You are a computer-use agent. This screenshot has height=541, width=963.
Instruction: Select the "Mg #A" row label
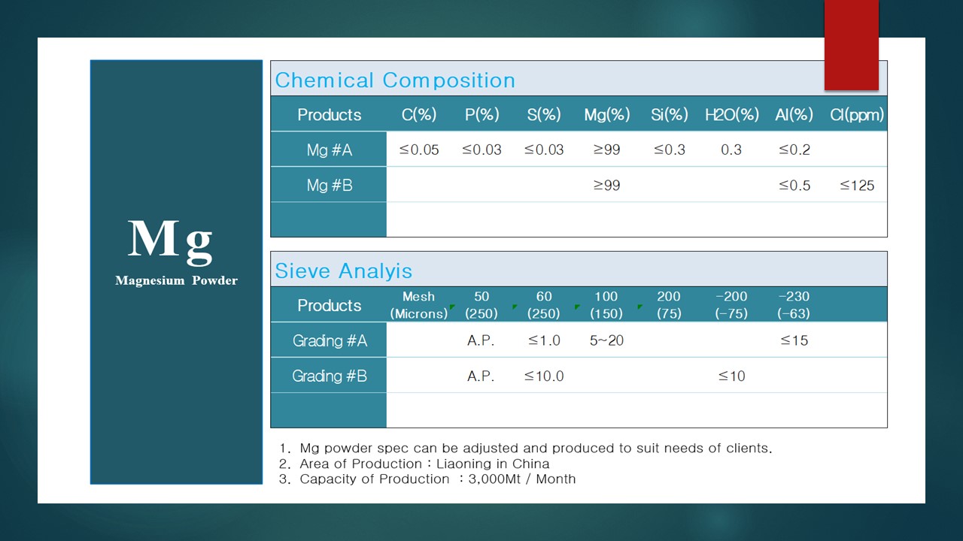[329, 150]
